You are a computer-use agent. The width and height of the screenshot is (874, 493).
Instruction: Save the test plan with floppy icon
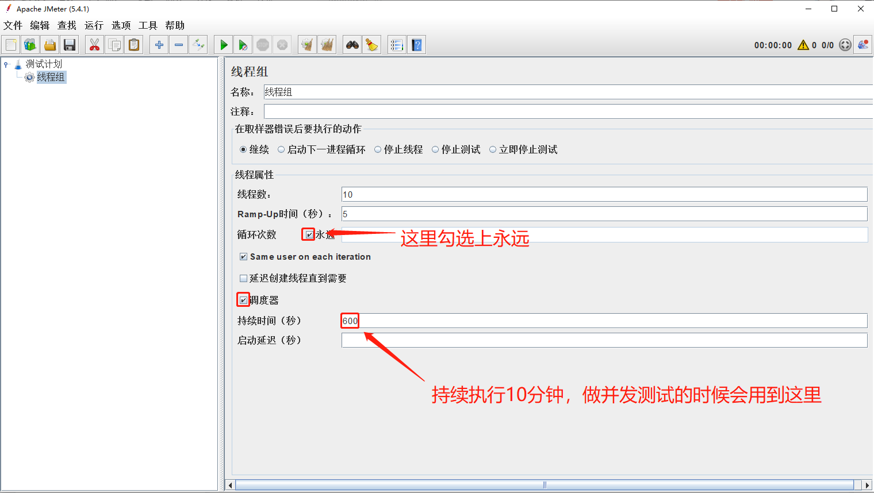tap(70, 45)
